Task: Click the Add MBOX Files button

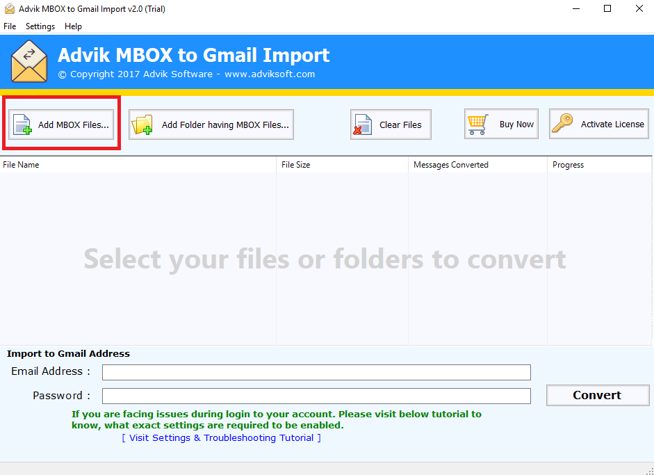Action: coord(60,123)
